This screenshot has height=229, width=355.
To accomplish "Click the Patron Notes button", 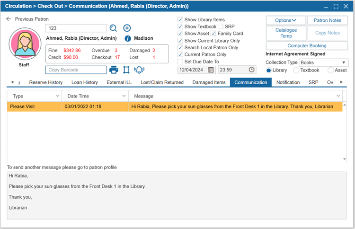I will click(327, 20).
